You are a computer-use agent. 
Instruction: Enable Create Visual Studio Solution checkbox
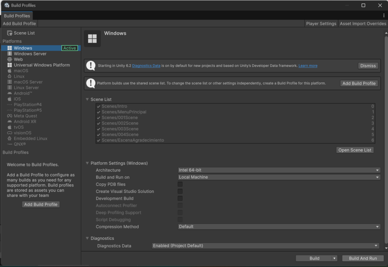pyautogui.click(x=180, y=191)
